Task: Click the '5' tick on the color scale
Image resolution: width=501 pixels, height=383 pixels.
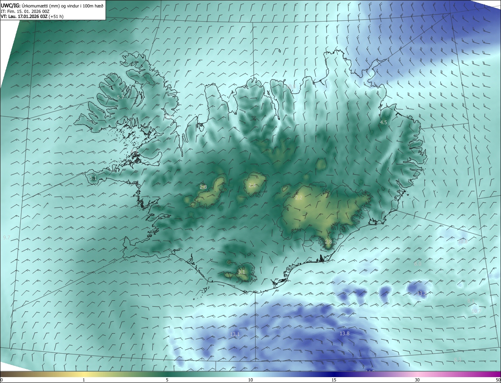Action: pyautogui.click(x=167, y=380)
